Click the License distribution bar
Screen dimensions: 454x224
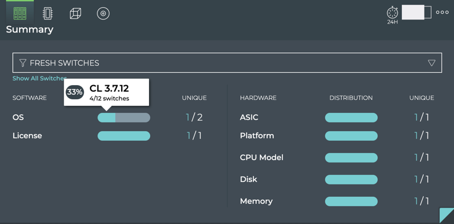coord(124,136)
